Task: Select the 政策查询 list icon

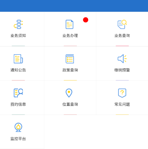Action: pyautogui.click(x=70, y=59)
